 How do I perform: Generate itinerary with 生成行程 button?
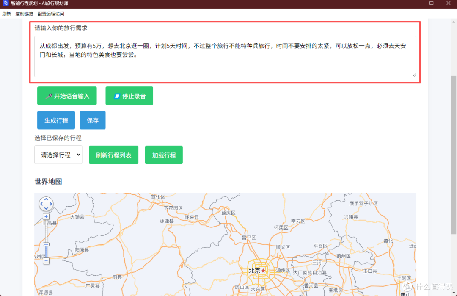tap(56, 120)
